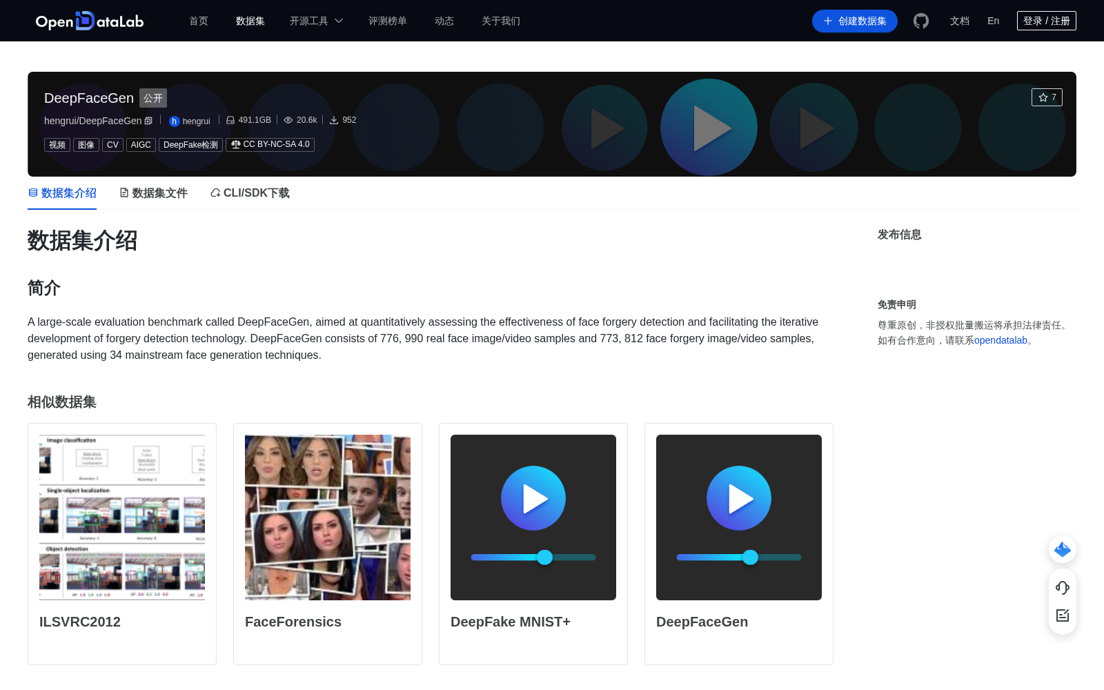The height and width of the screenshot is (690, 1104).
Task: Click the DeepFaceGen card progress slider
Action: coord(739,557)
